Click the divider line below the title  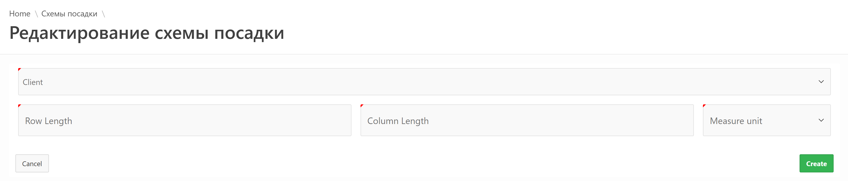pyautogui.click(x=424, y=54)
